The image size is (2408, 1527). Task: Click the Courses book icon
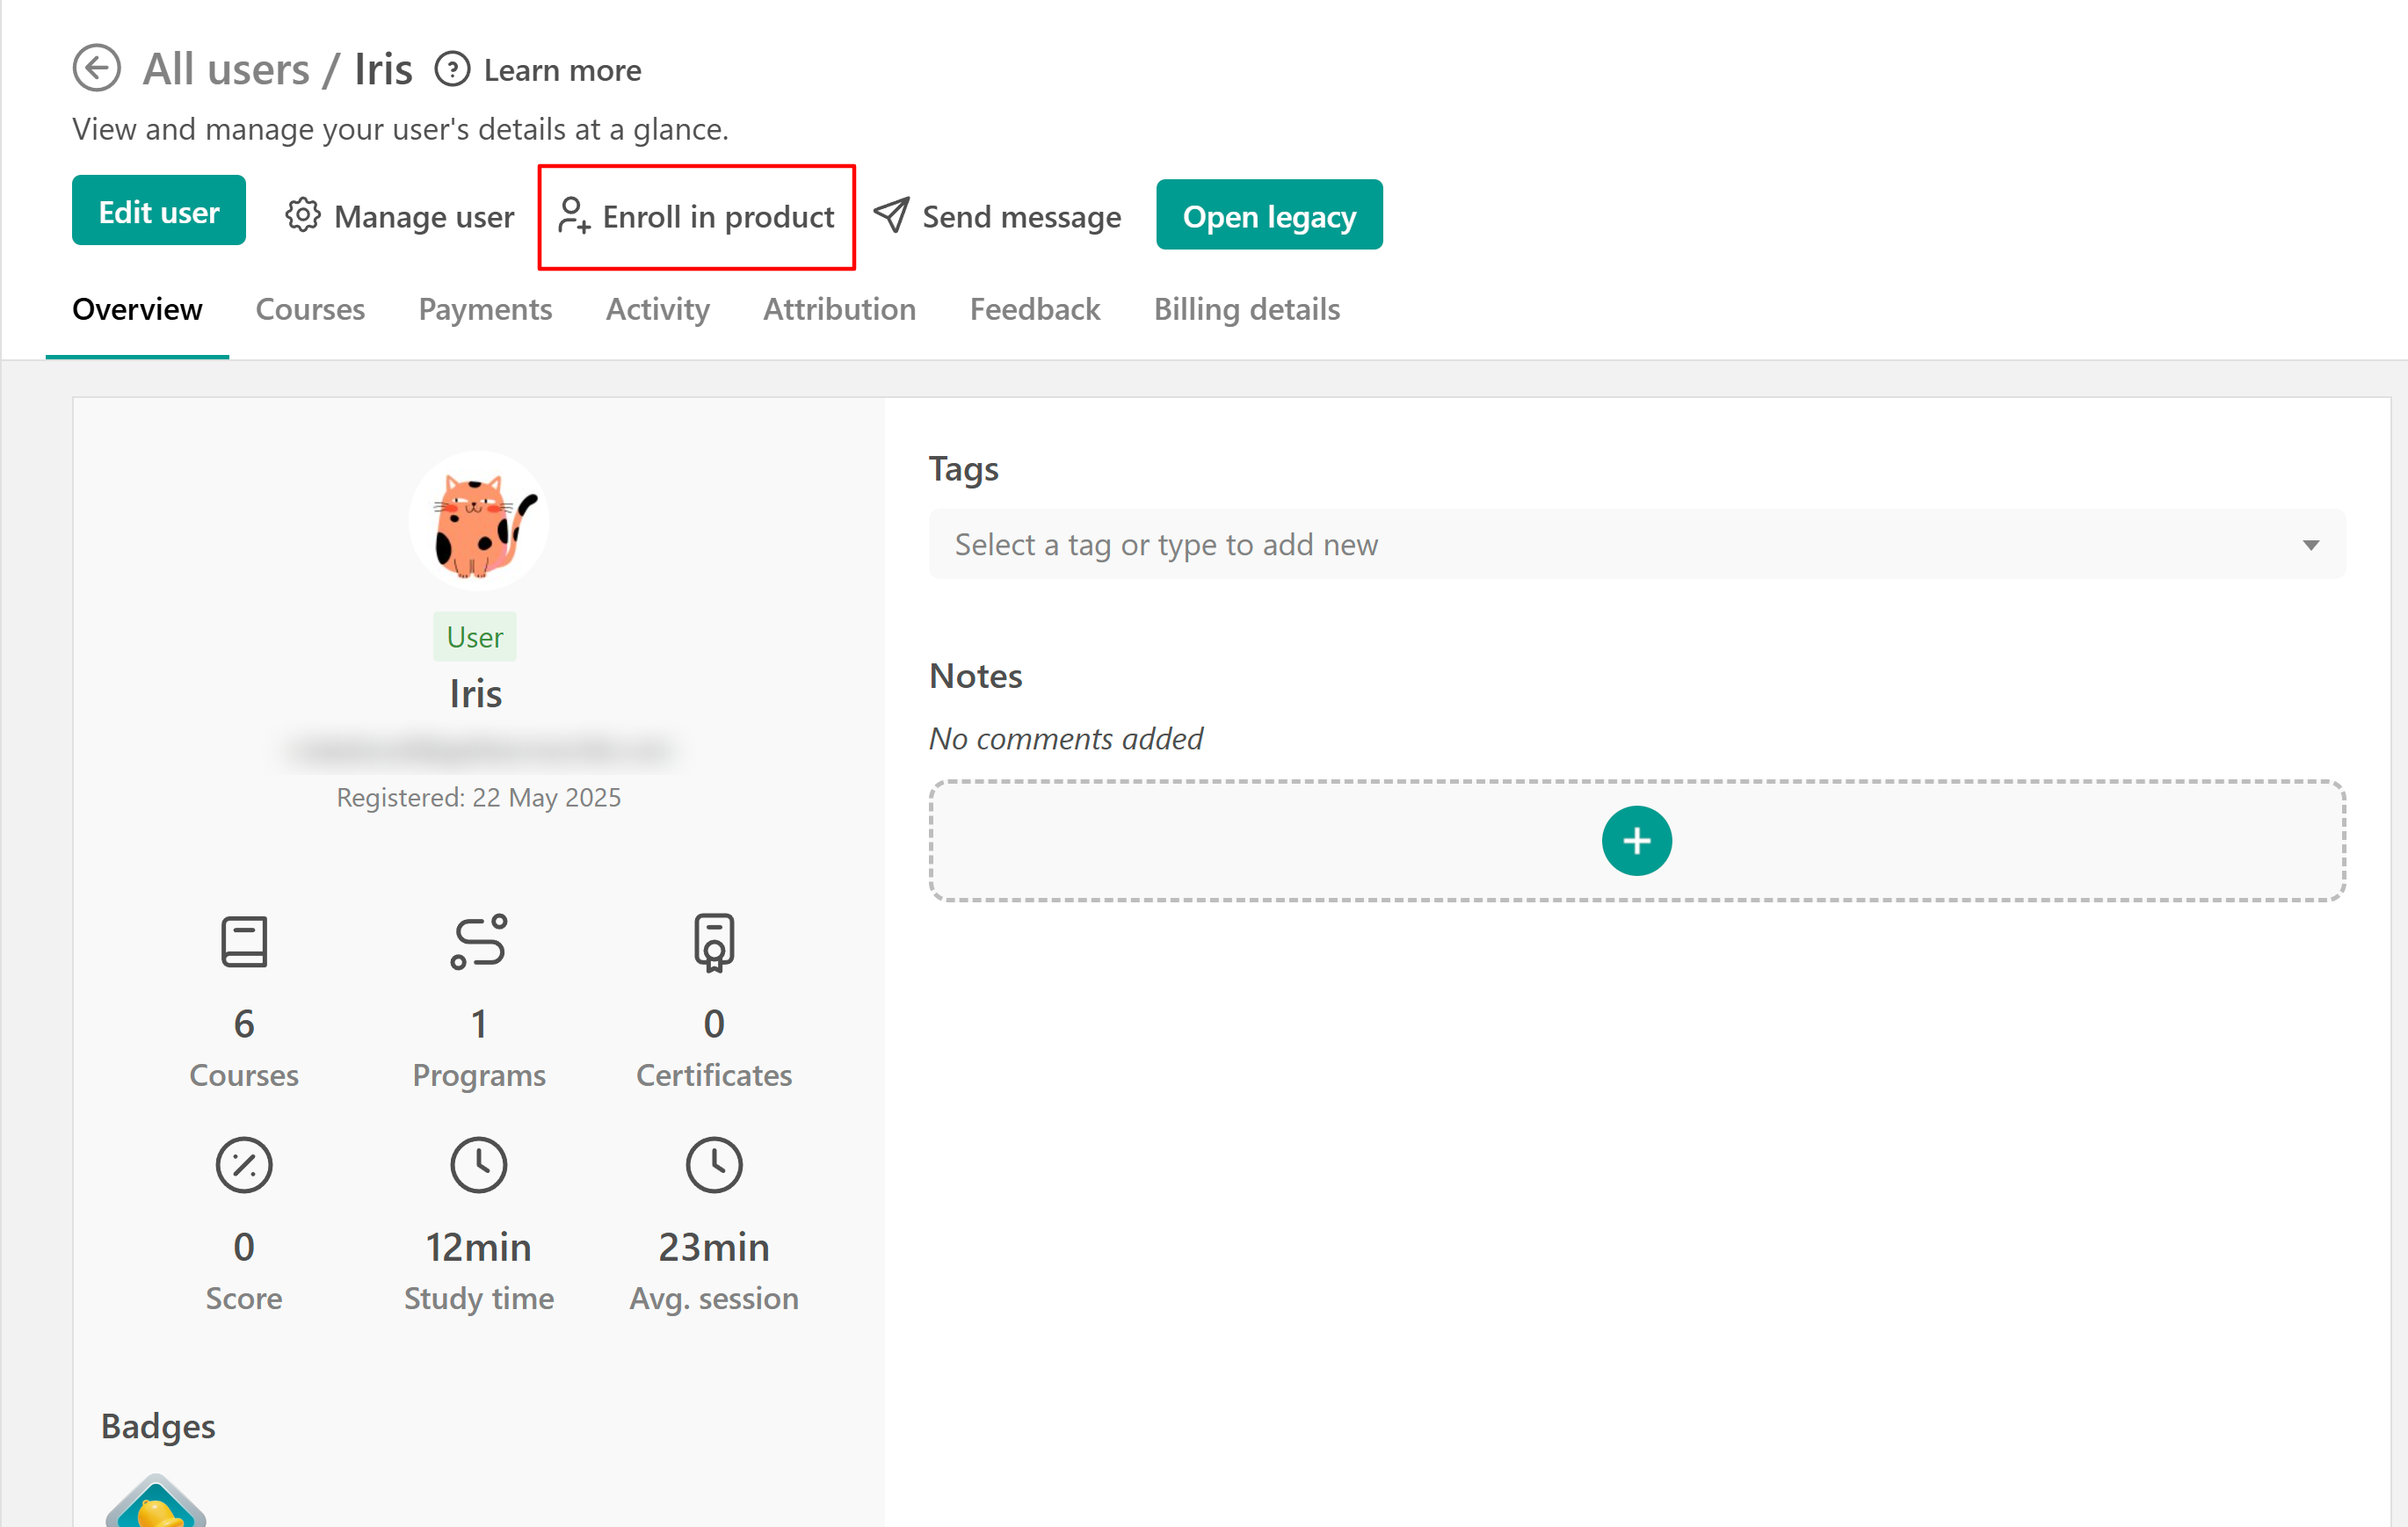244,942
